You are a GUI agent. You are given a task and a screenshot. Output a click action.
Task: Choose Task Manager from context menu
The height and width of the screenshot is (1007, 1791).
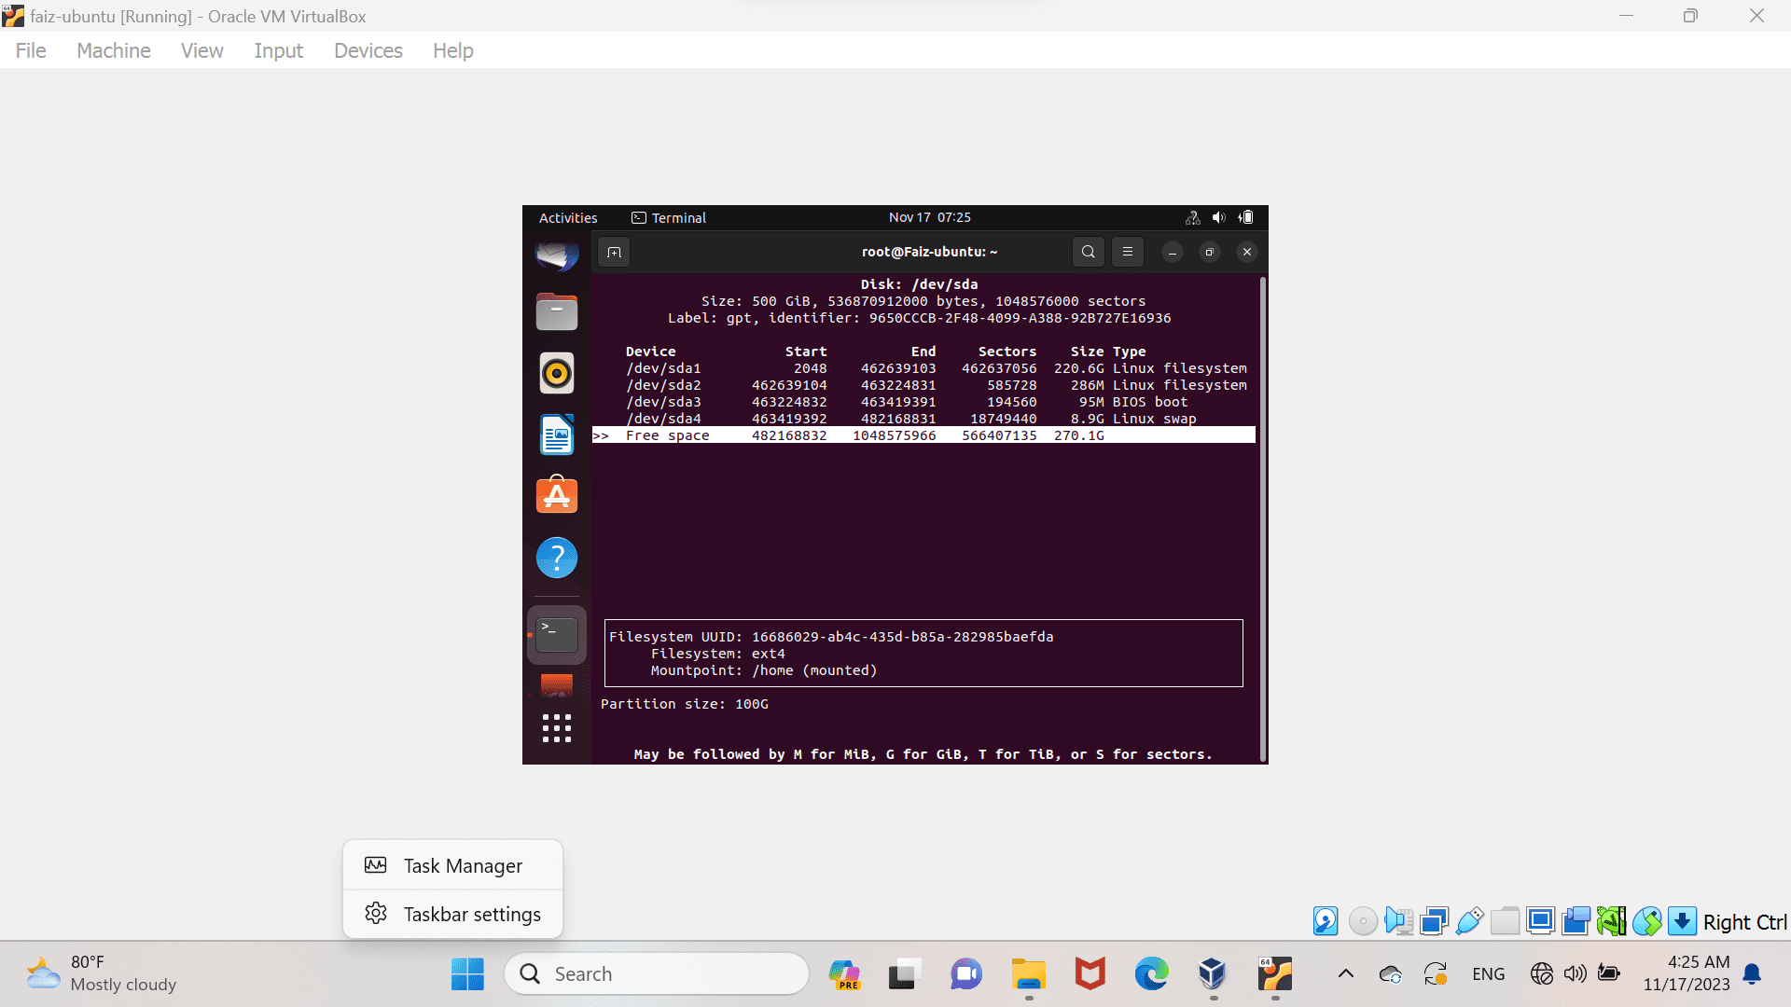(452, 865)
